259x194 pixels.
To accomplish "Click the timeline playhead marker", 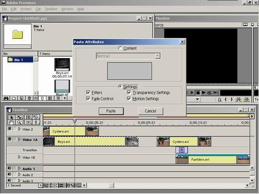I will click(75, 121).
